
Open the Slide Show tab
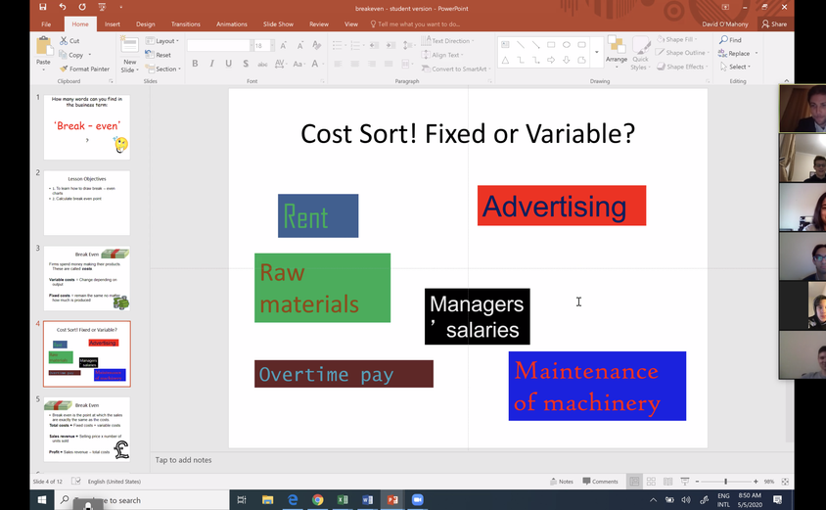coord(278,23)
